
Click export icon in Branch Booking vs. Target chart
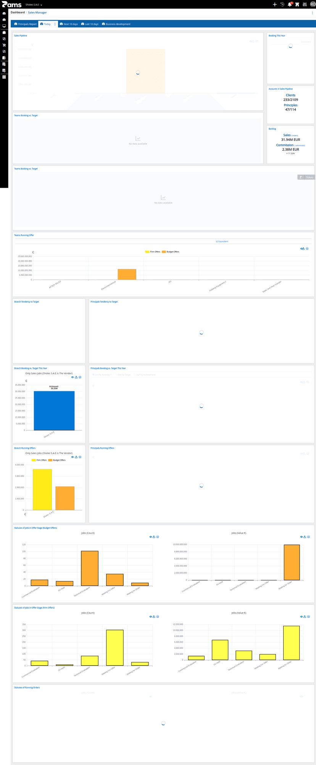click(76, 377)
